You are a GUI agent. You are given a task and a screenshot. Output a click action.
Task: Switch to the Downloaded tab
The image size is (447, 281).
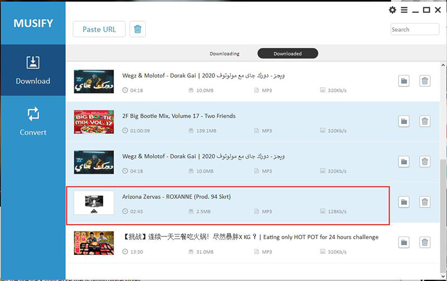click(x=288, y=54)
